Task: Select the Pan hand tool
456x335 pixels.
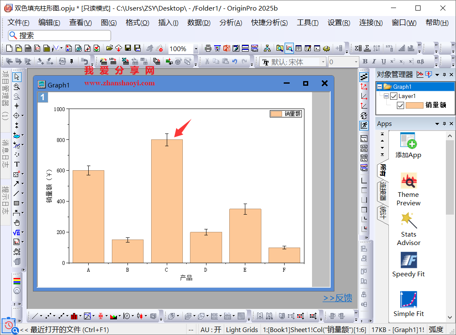Action: (17, 223)
